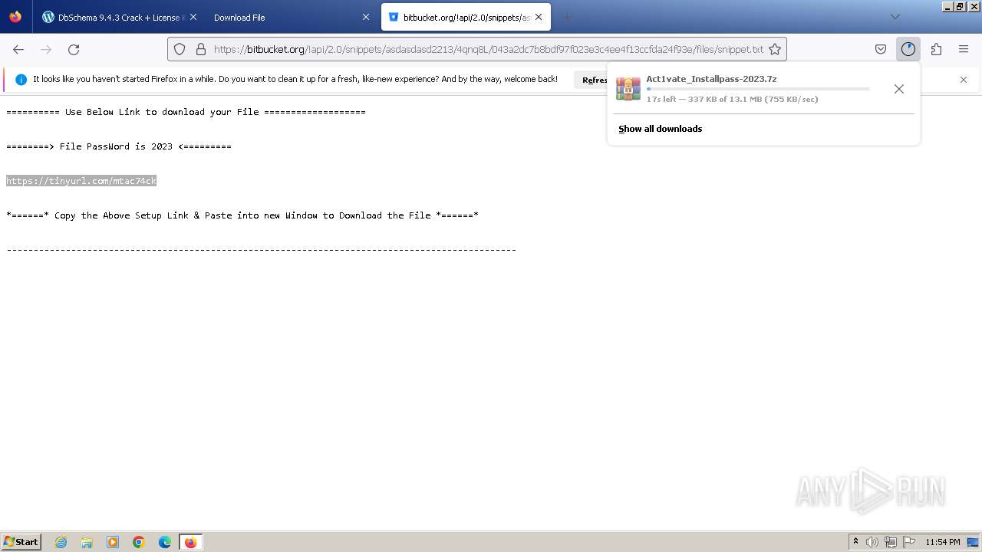982x552 pixels.
Task: Click the show desktop button
Action: (974, 542)
